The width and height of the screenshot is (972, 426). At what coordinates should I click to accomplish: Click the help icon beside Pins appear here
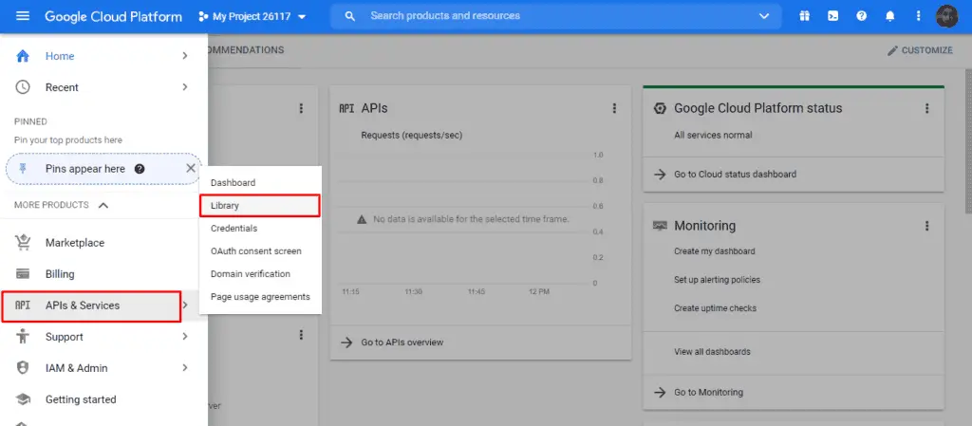pyautogui.click(x=140, y=169)
